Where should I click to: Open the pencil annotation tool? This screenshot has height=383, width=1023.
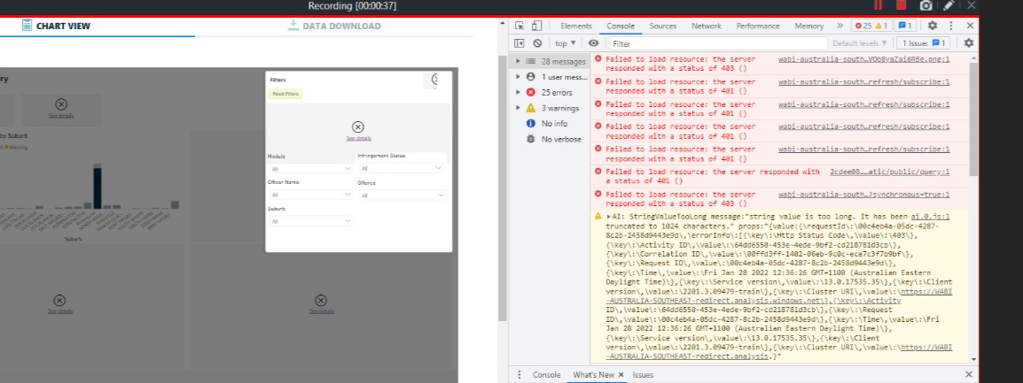(949, 5)
